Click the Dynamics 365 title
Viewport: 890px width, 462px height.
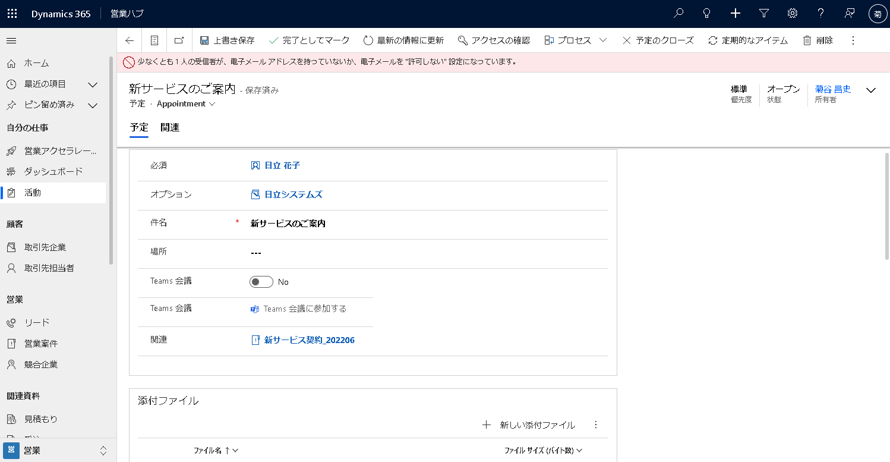pyautogui.click(x=61, y=14)
